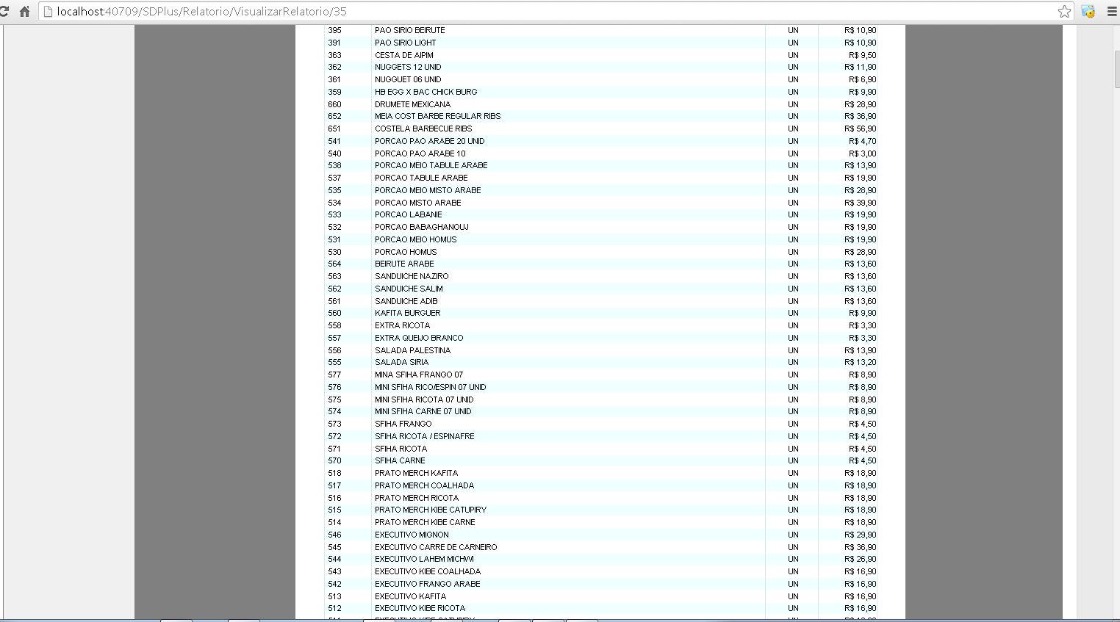The image size is (1120, 622).
Task: Open the smiley-face browser extension
Action: coord(1088,11)
